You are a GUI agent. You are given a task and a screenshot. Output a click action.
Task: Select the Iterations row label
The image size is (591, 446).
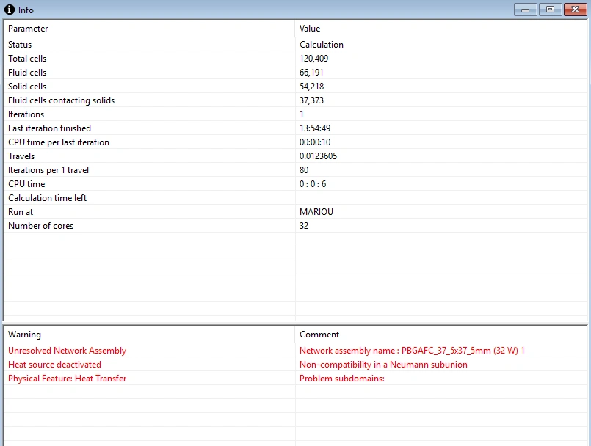coord(26,114)
